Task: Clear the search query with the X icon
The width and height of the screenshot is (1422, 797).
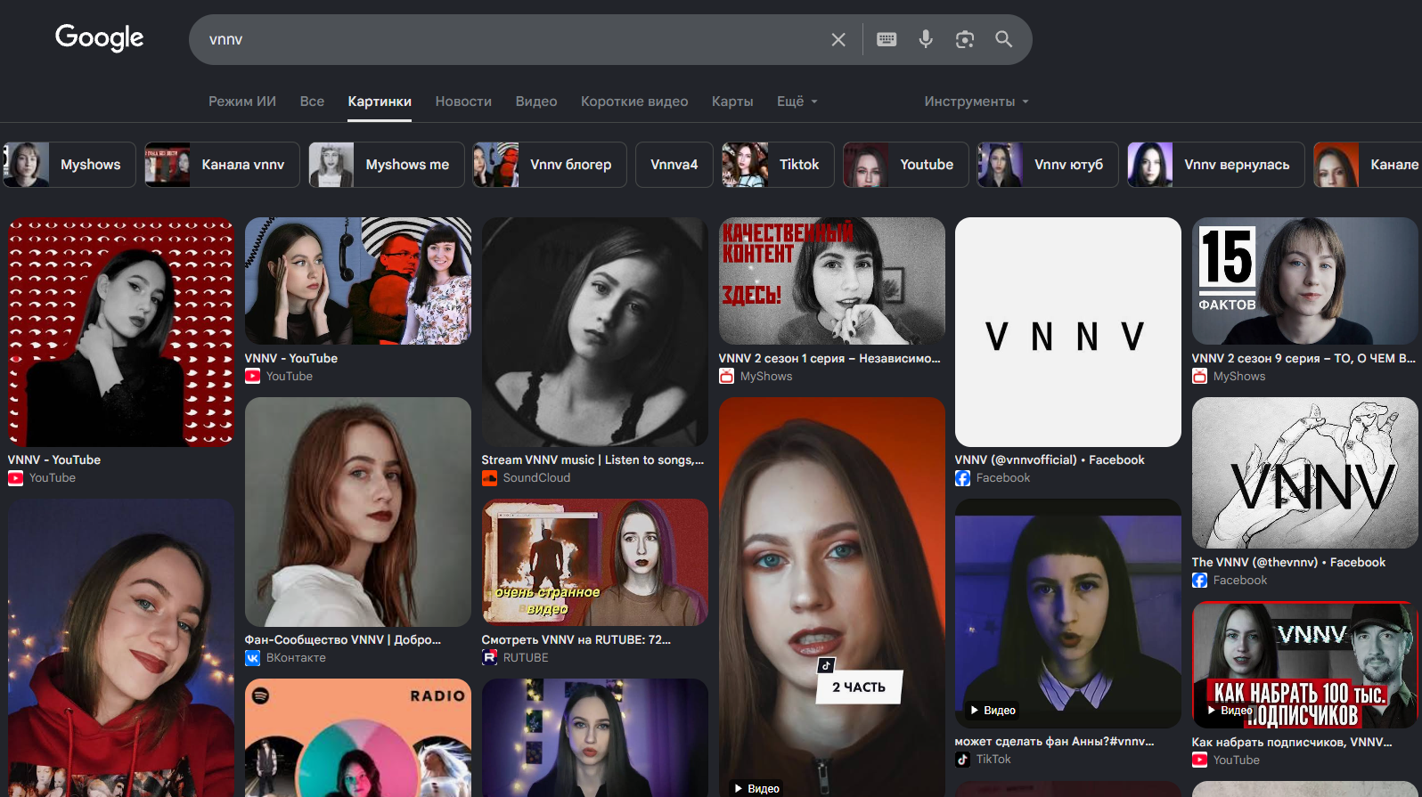Action: tap(838, 39)
